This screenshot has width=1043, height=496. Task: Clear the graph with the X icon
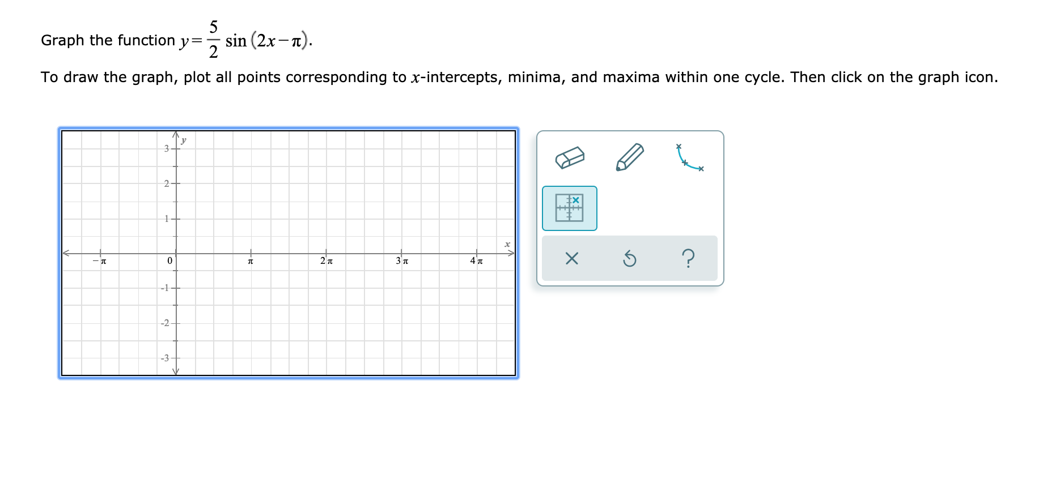[571, 259]
